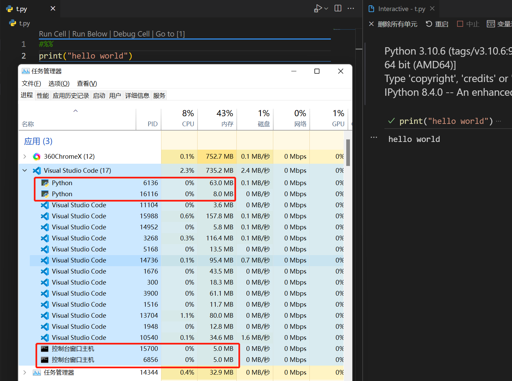
Task: Open editor more actions ellipsis icon
Action: pos(351,8)
